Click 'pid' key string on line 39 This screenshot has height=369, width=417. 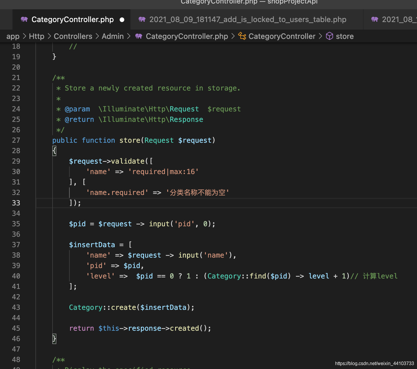pos(96,266)
